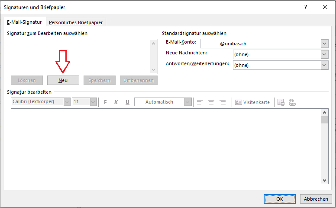The image size is (336, 208).
Task: Align signature text right
Action: coord(223,102)
